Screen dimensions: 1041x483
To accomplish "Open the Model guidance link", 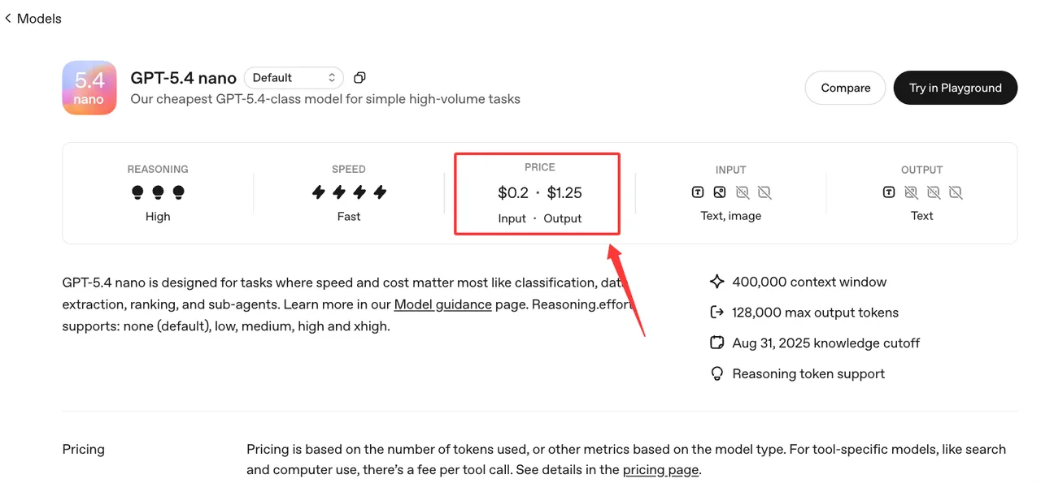I will coord(442,304).
